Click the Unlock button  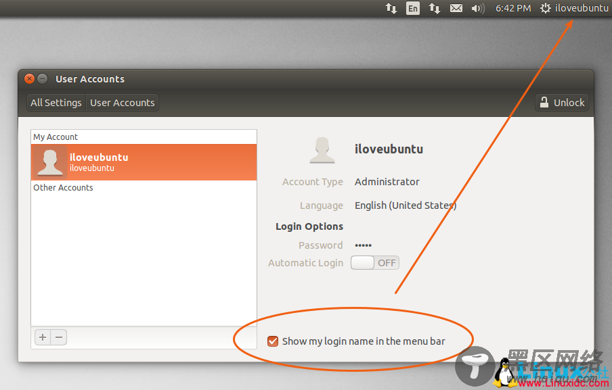pyautogui.click(x=562, y=103)
